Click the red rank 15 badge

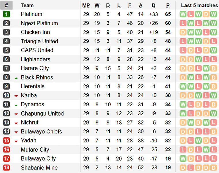[x=6, y=141]
